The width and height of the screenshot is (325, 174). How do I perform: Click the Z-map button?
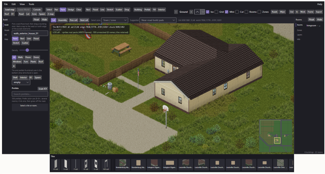pos(51,14)
